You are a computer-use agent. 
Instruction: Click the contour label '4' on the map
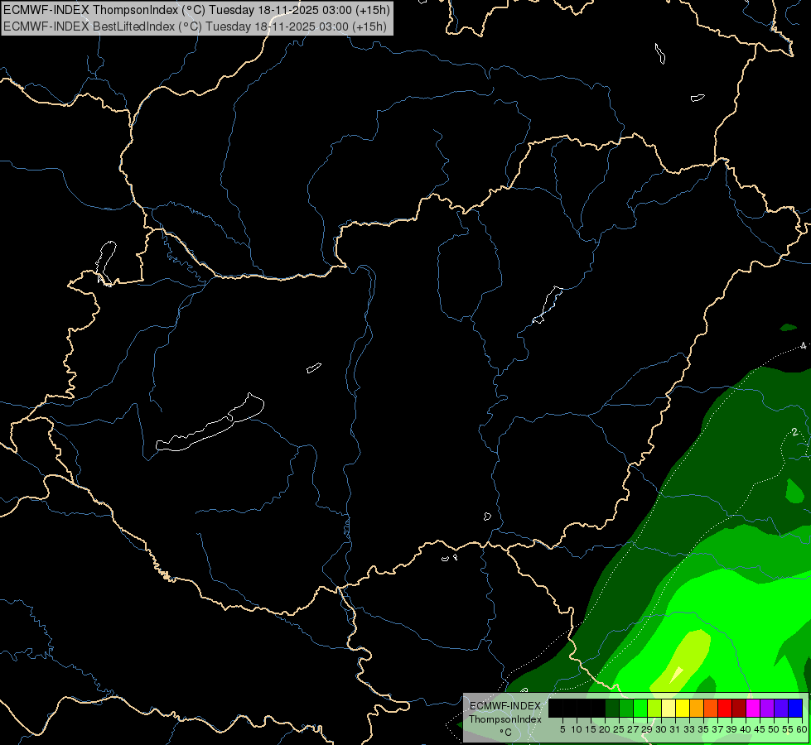click(804, 346)
